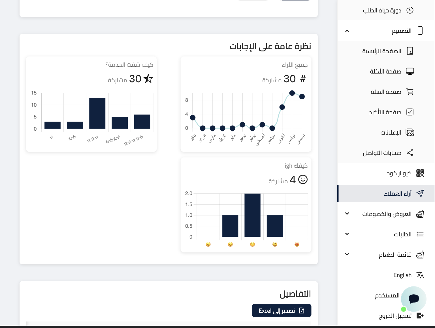The image size is (435, 328).
Task: Collapse the التصميم section chevron
Action: pos(347,31)
